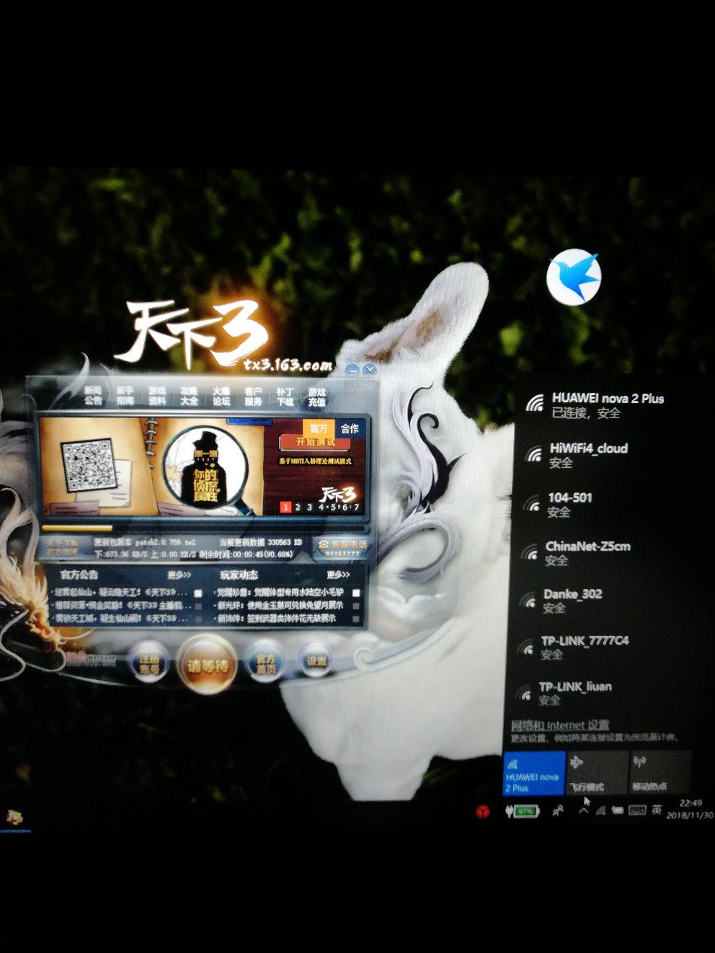Open 火爆论坛 in the launcher navigation
This screenshot has width=715, height=953.
point(221,396)
